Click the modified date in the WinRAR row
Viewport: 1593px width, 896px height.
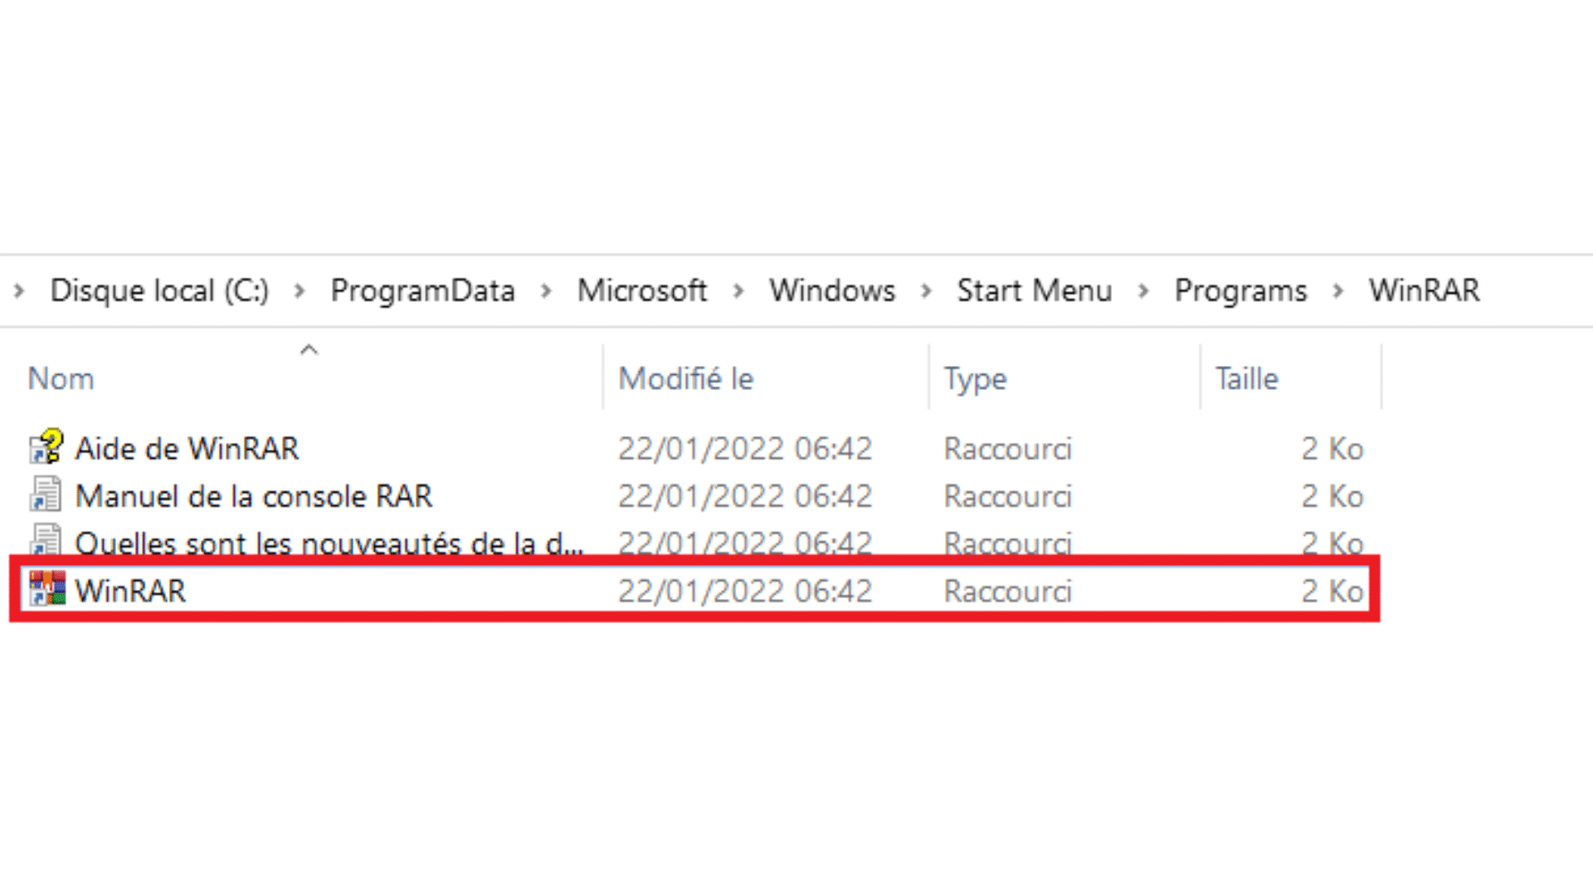745,591
